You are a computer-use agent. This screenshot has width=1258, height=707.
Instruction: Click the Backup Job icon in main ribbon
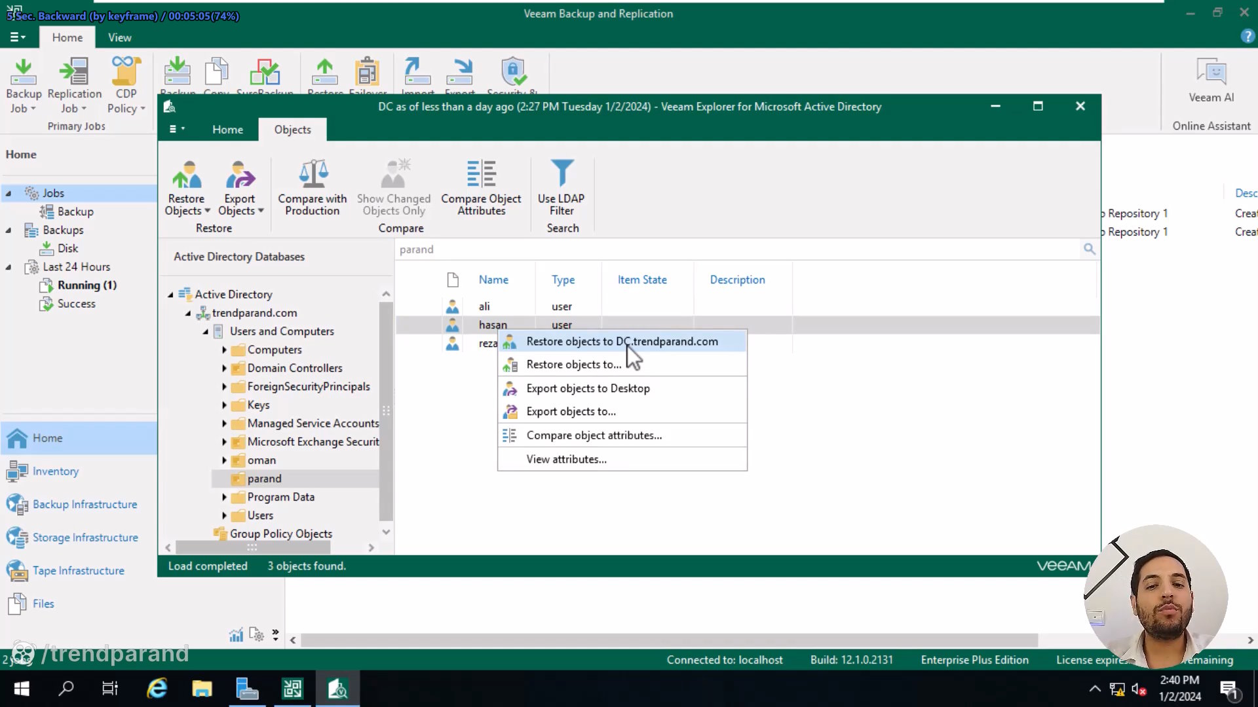pyautogui.click(x=24, y=72)
